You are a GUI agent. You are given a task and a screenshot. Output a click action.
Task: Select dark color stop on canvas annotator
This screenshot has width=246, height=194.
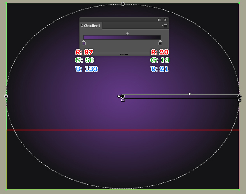tap(239, 99)
